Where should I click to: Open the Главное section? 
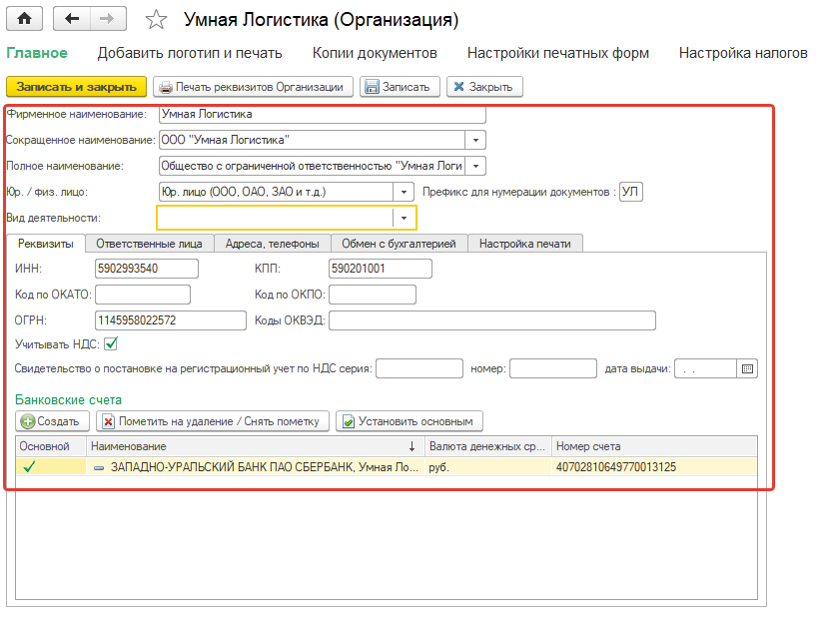click(x=37, y=53)
